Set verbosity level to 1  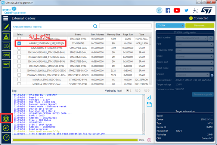[128, 91]
